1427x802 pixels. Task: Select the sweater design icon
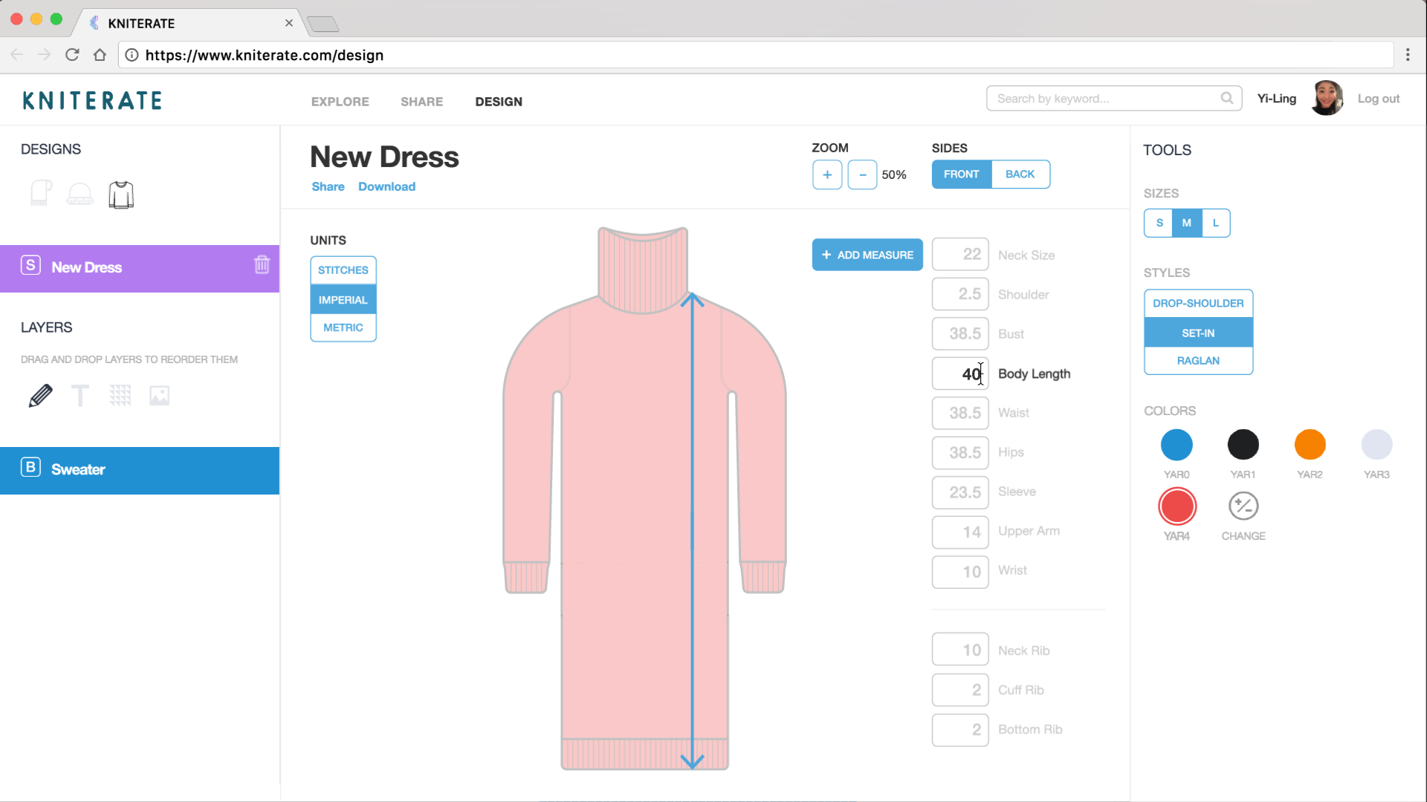point(121,195)
